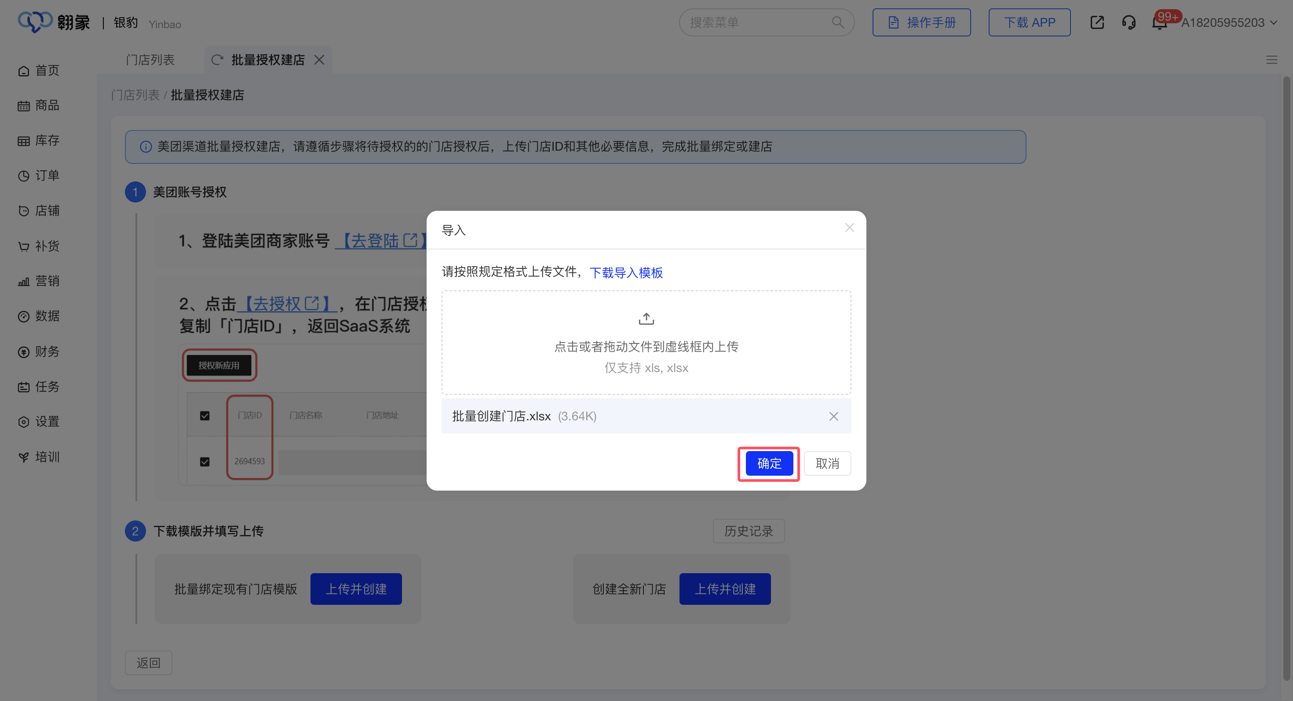Image resolution: width=1293 pixels, height=701 pixels.
Task: Open the tab list menu at right
Action: tap(1271, 60)
